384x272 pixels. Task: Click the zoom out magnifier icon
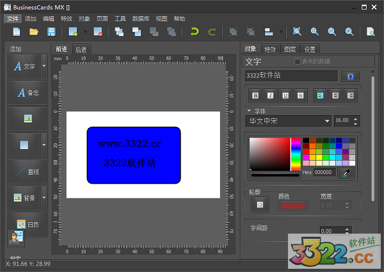click(x=332, y=32)
